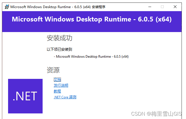The height and width of the screenshot is (119, 186).
Task: Click the purple .NET logo
Action: [x=25, y=96]
